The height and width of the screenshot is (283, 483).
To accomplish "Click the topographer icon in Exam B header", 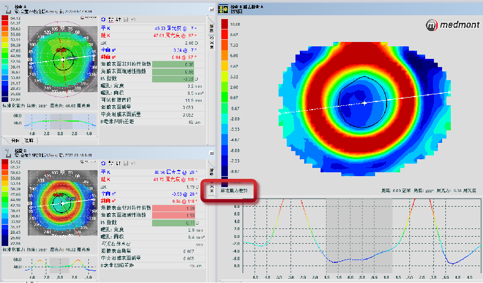I will pyautogui.click(x=8, y=153).
